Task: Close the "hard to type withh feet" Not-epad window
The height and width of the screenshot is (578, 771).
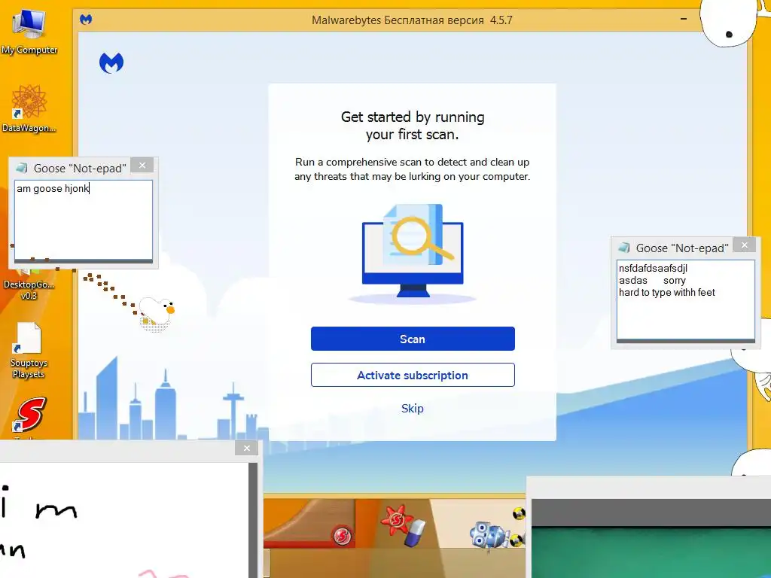Action: point(745,245)
